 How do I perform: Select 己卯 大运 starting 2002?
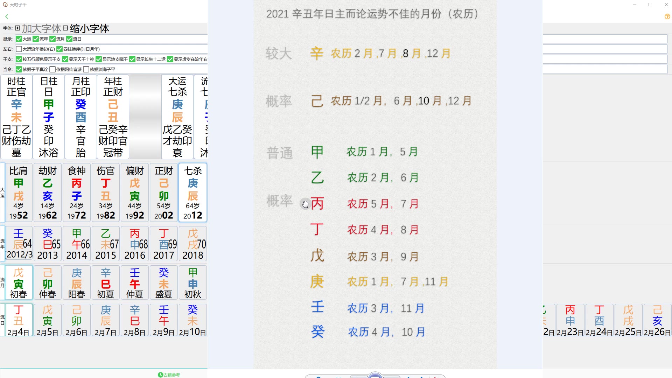(x=164, y=192)
